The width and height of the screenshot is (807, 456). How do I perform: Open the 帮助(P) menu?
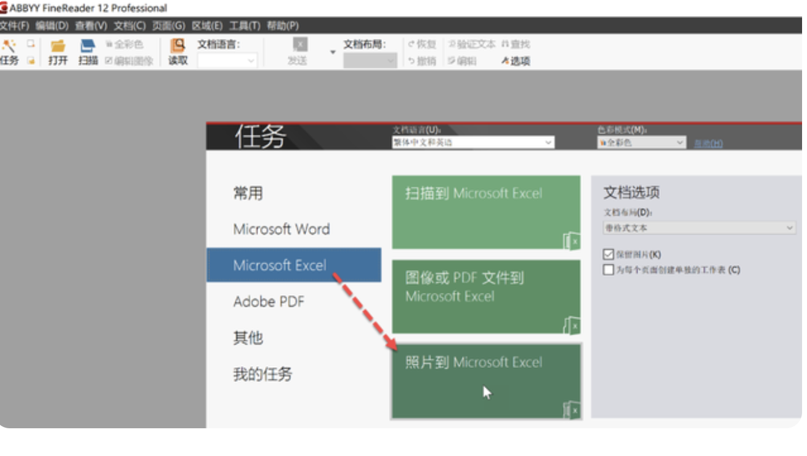click(283, 26)
